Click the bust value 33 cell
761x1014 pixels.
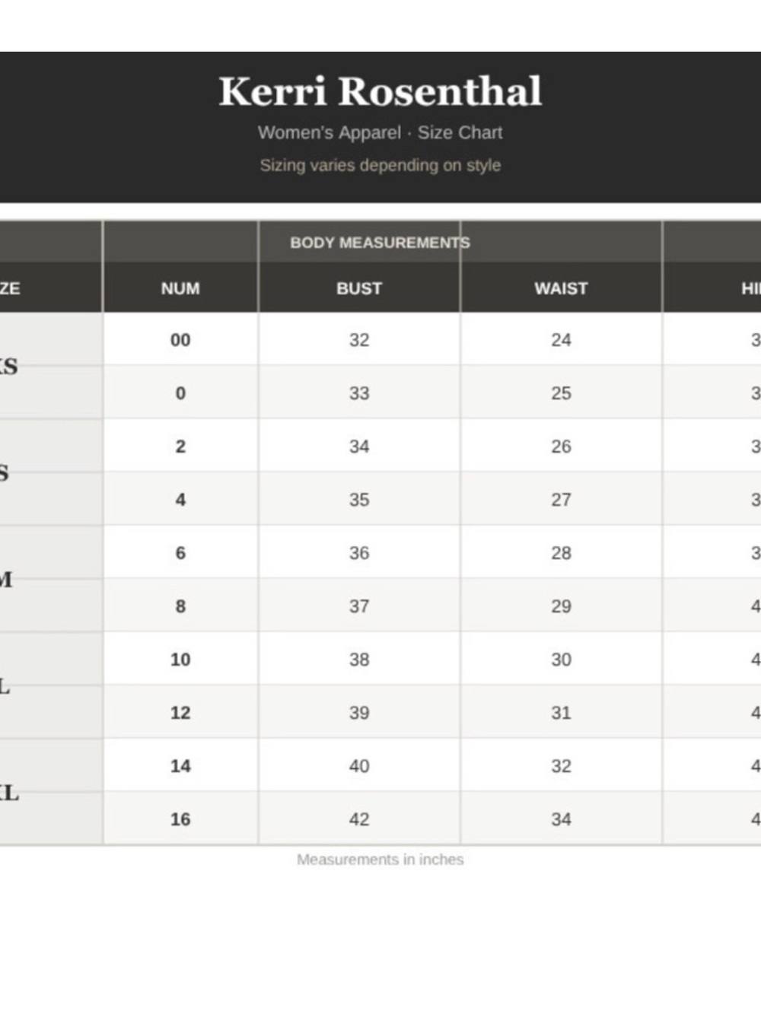coord(359,393)
